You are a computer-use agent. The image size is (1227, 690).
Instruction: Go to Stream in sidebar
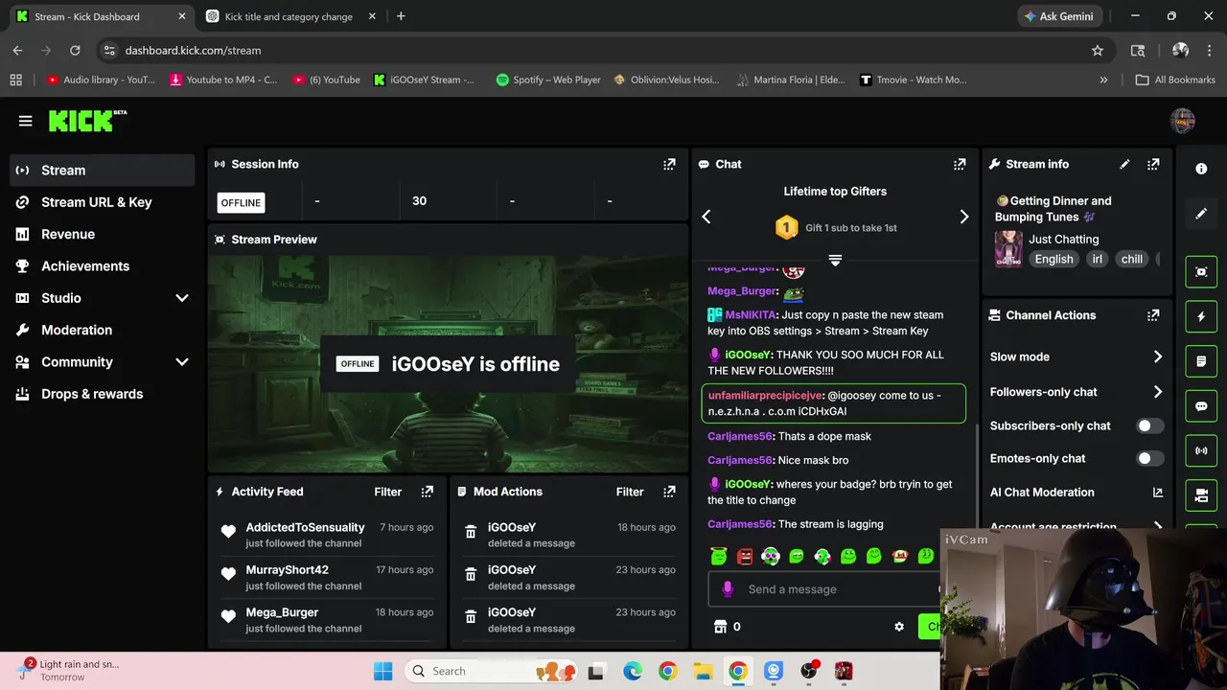(x=103, y=171)
